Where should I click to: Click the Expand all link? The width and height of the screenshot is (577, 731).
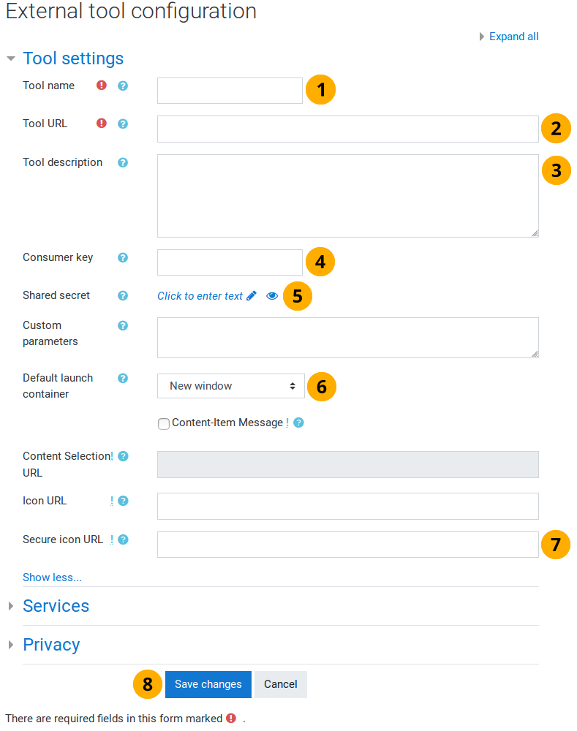[x=513, y=36]
